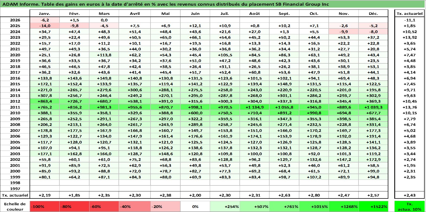426x212 pixels.
Task: Select the +53,1 cell for Déc. 2018
Action: 373,67
